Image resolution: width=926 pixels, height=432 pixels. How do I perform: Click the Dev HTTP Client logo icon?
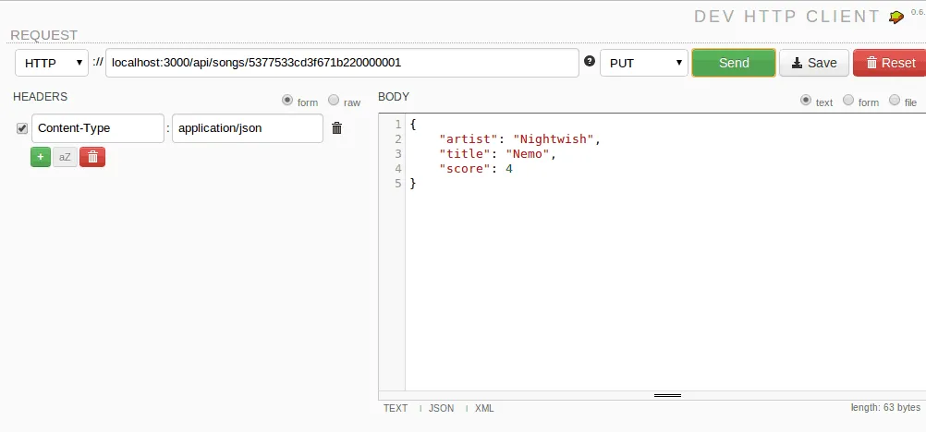click(x=896, y=17)
